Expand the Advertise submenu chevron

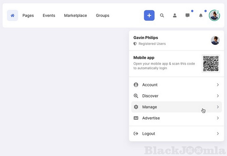point(218,118)
